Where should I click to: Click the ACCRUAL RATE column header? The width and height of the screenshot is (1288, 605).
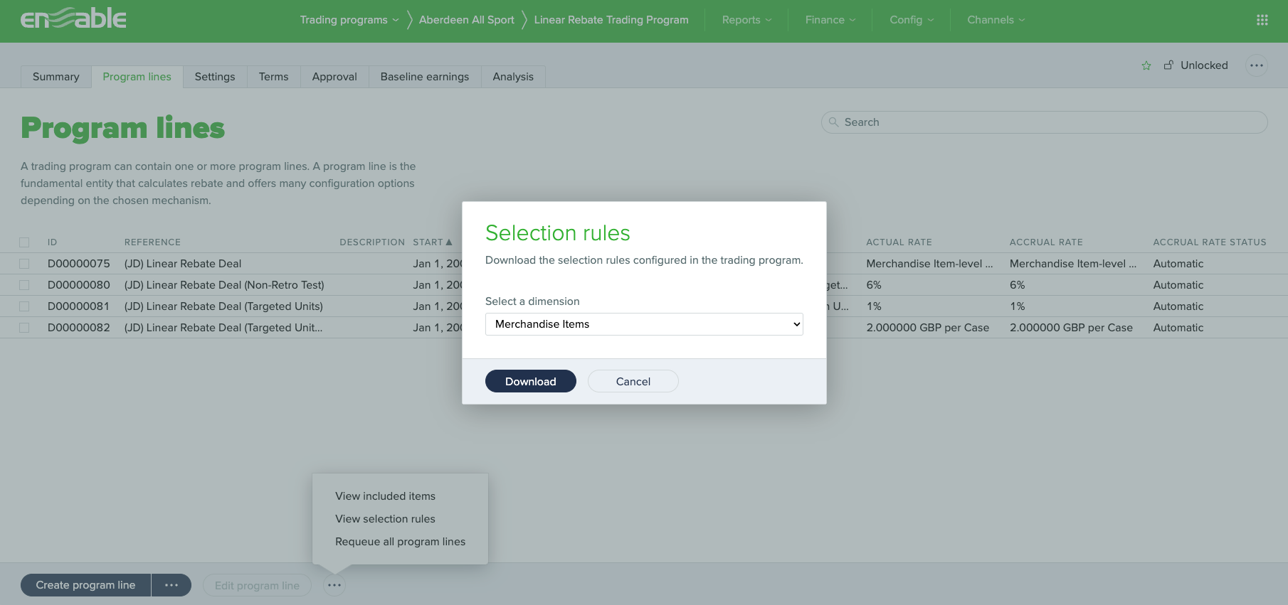click(x=1046, y=242)
